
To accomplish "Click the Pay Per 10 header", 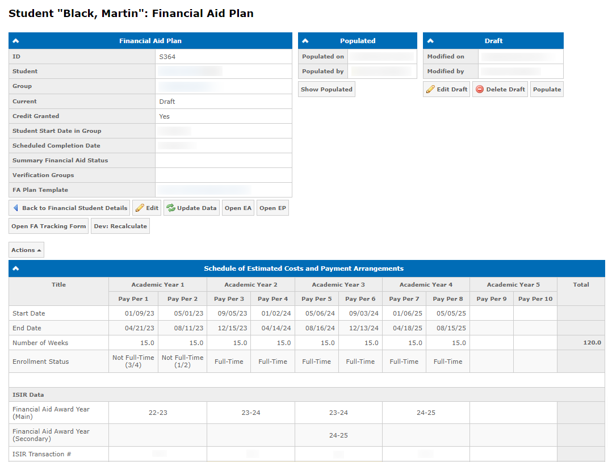I will pyautogui.click(x=535, y=299).
